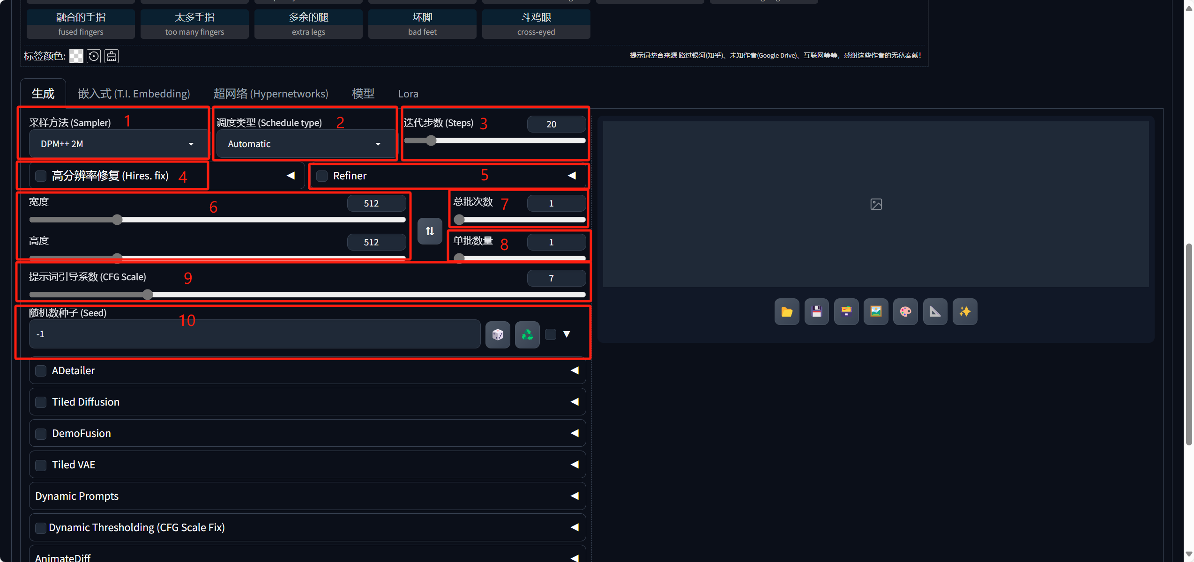Switch to the Lora tab

(408, 94)
